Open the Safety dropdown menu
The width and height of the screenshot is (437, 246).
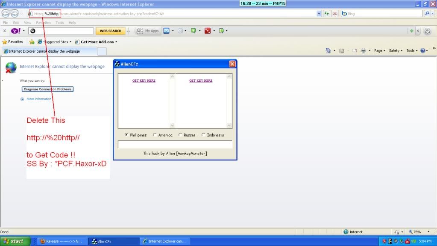click(x=396, y=50)
